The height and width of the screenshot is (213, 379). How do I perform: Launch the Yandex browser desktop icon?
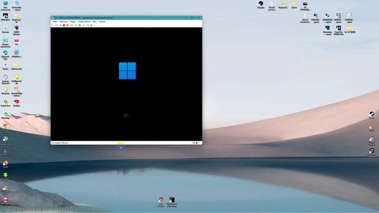5,65
